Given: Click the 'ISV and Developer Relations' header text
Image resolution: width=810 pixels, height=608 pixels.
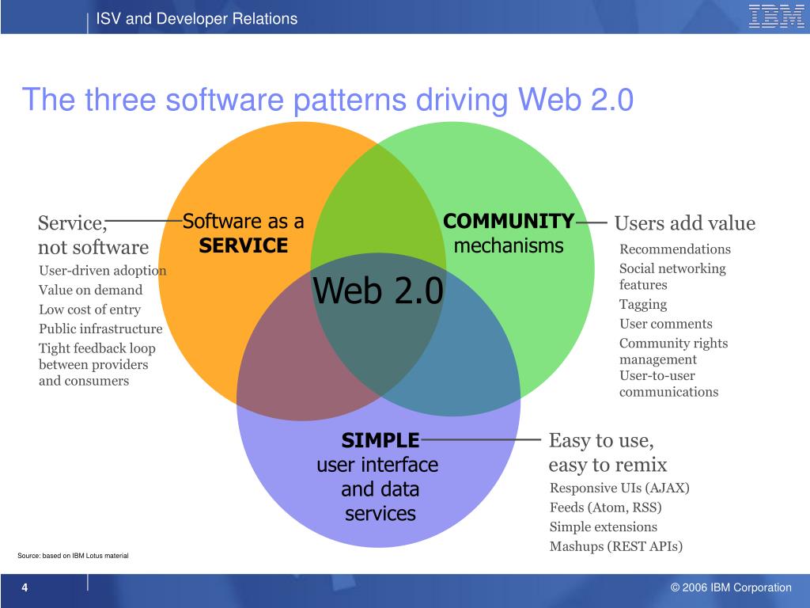Looking at the screenshot, I should click(x=197, y=18).
